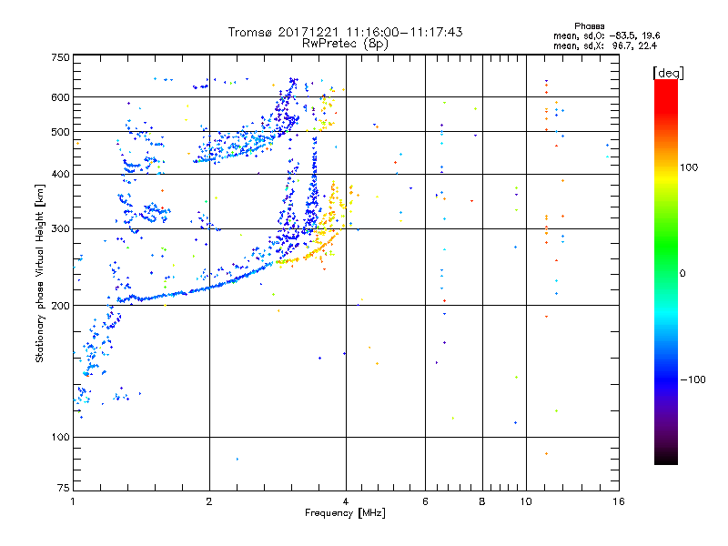Click the y-axis tick label '200'
Image resolution: width=728 pixels, height=546 pixels.
(60, 306)
